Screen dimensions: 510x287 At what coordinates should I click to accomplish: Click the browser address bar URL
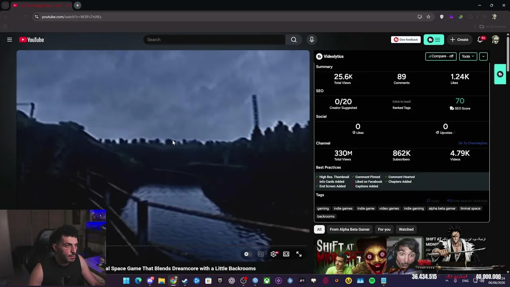72,17
